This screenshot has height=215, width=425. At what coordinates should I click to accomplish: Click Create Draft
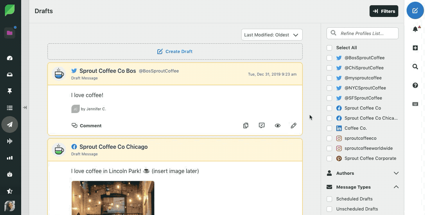175,51
